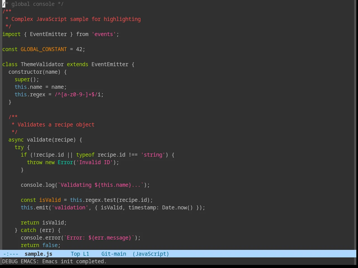This screenshot has width=358, height=268.
Task: Click the 'constructor(name)' line
Action: click(x=37, y=72)
